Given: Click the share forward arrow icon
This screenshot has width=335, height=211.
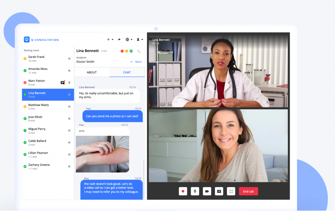Looking at the screenshot, I should pyautogui.click(x=119, y=39).
